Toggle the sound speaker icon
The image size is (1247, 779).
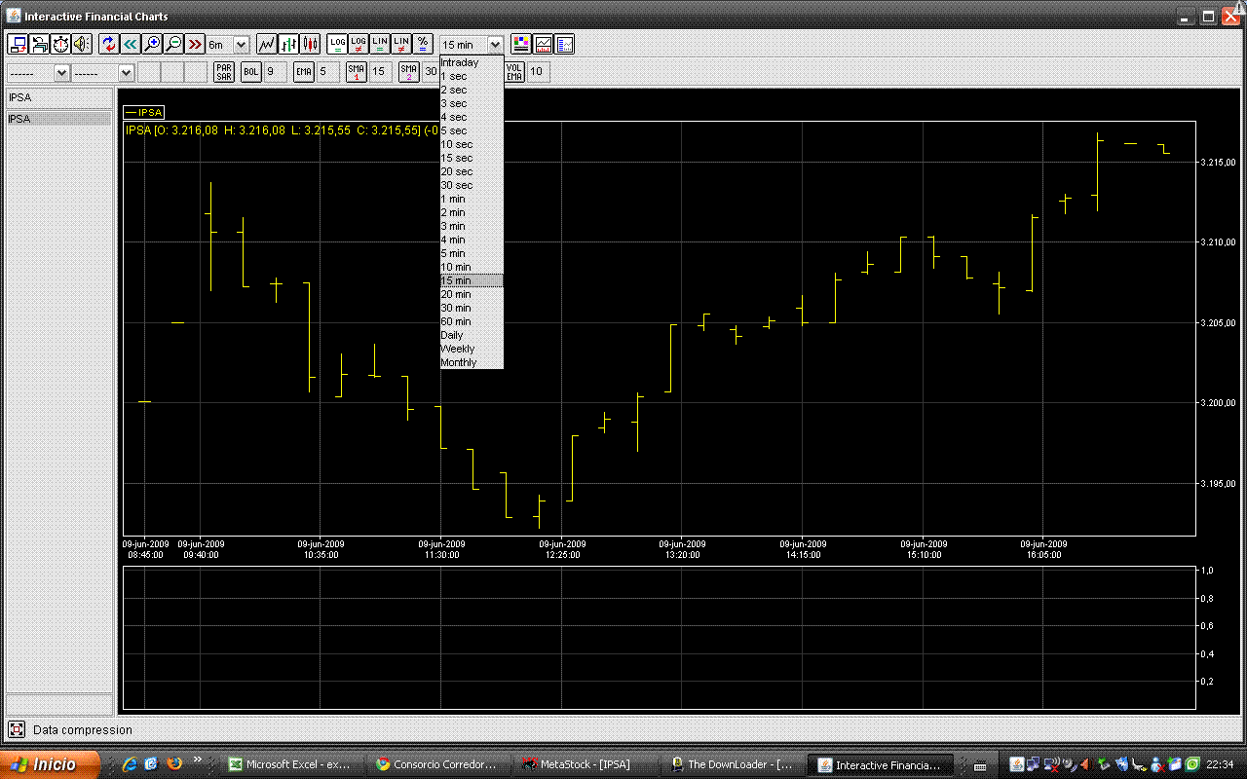point(82,44)
